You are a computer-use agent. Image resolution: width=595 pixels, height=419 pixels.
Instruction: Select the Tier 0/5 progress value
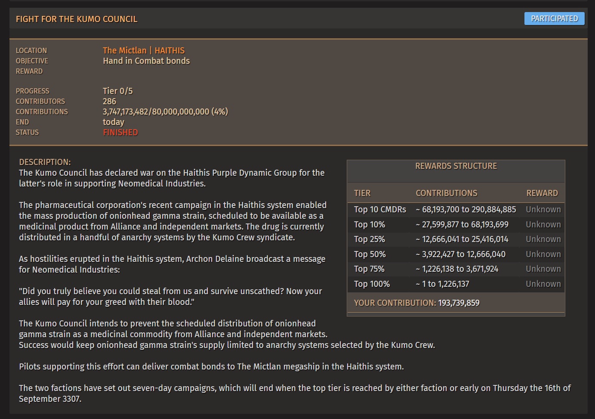click(x=117, y=91)
